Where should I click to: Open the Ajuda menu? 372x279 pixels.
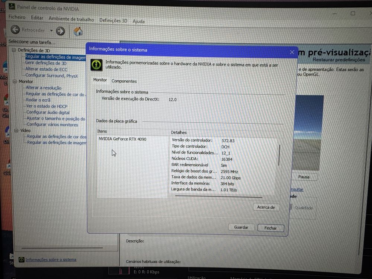pos(138,21)
